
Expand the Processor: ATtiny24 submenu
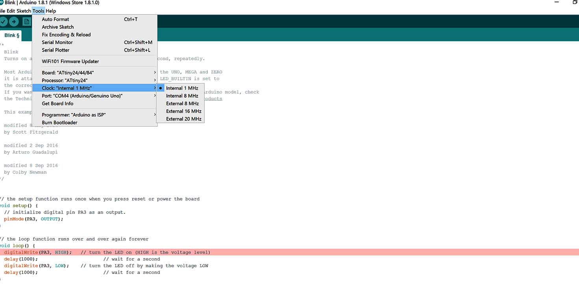coord(94,80)
